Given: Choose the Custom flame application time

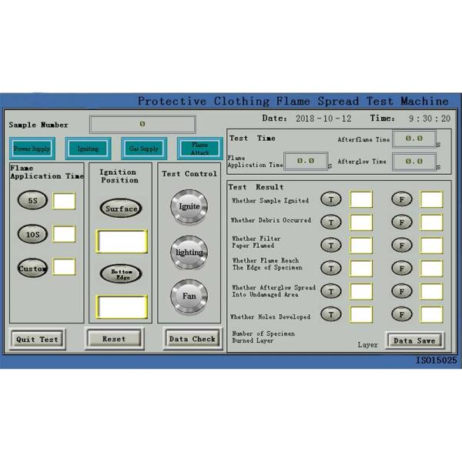Looking at the screenshot, I should click(x=33, y=268).
